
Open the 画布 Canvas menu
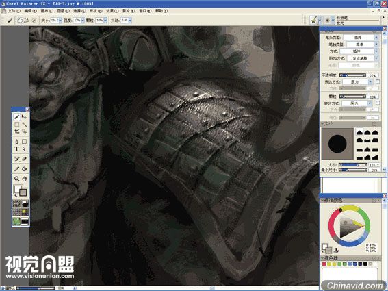(x=47, y=11)
